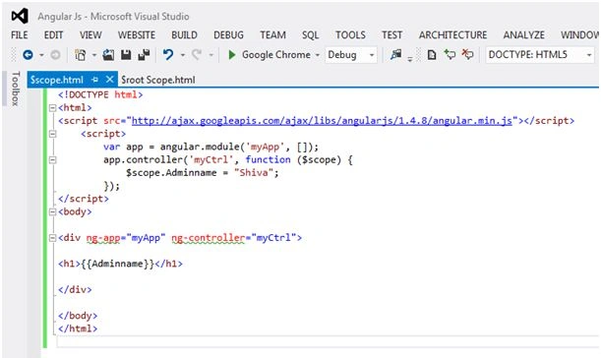Click the uncomment selection icon

(467, 55)
